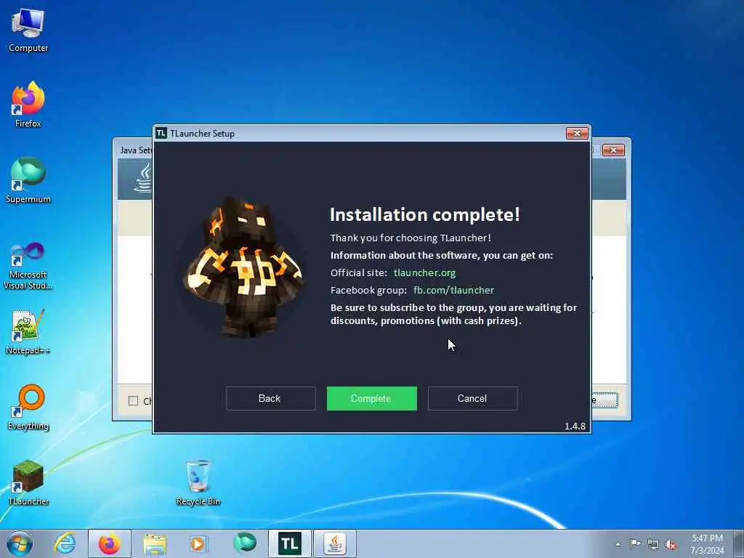The height and width of the screenshot is (558, 744).
Task: Close the Java Setup window behind
Action: tap(613, 150)
